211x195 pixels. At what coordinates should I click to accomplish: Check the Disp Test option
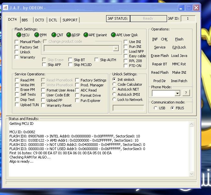point(17,99)
